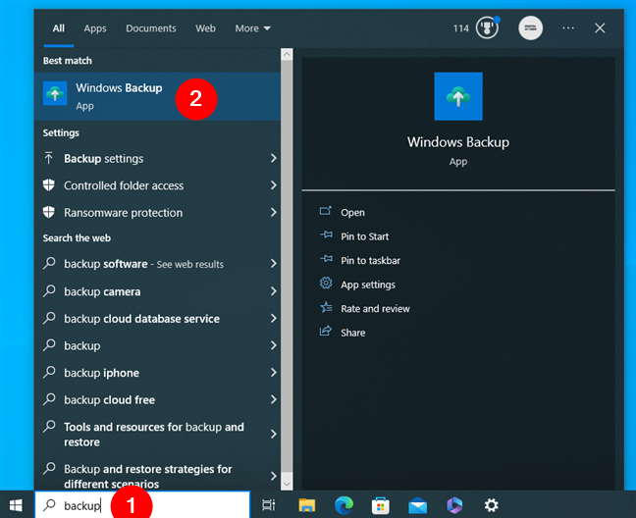
Task: Click the Windows Backup cloud icon in results
Action: click(55, 93)
